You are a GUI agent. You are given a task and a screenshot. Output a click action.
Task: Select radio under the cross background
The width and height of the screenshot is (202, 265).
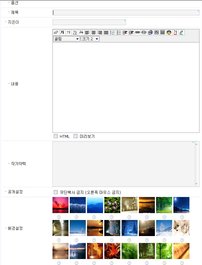pyautogui.click(x=129, y=217)
